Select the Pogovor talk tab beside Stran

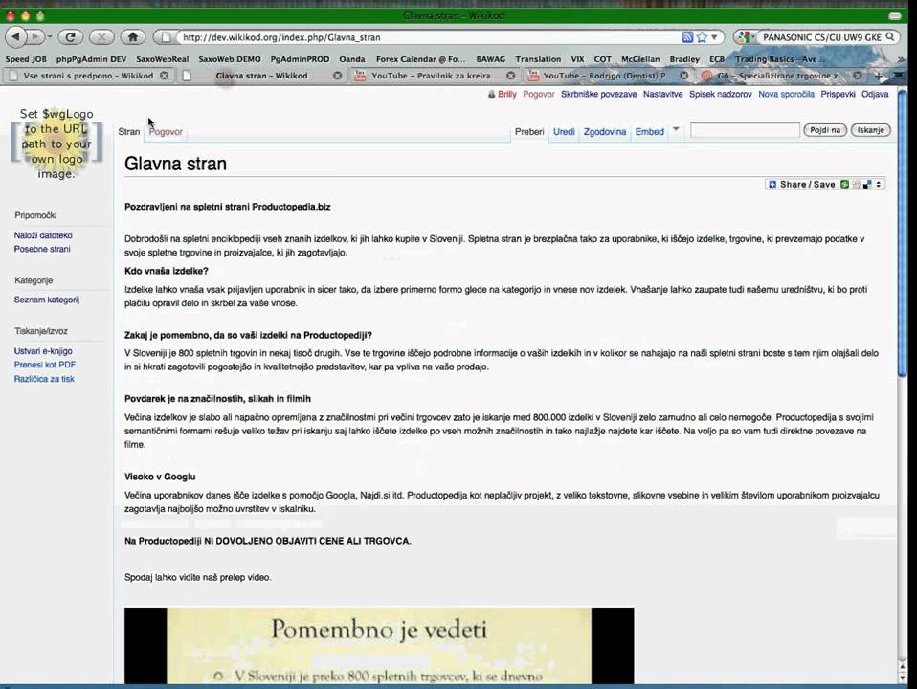[x=166, y=132]
